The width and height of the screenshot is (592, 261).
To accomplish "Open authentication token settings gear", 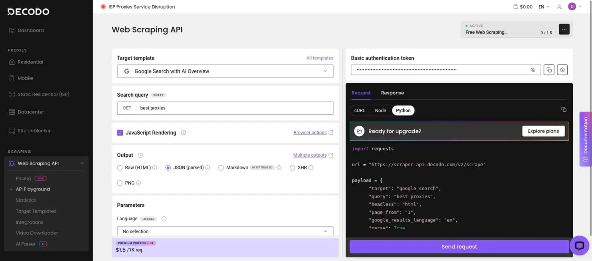I will [562, 70].
